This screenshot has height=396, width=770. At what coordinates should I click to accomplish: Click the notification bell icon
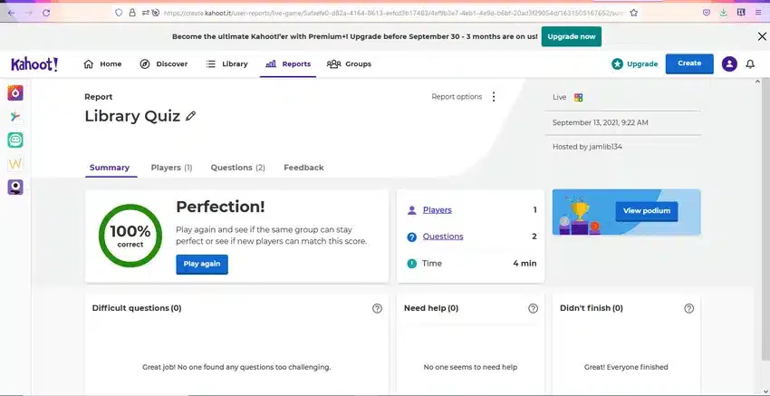tap(750, 63)
